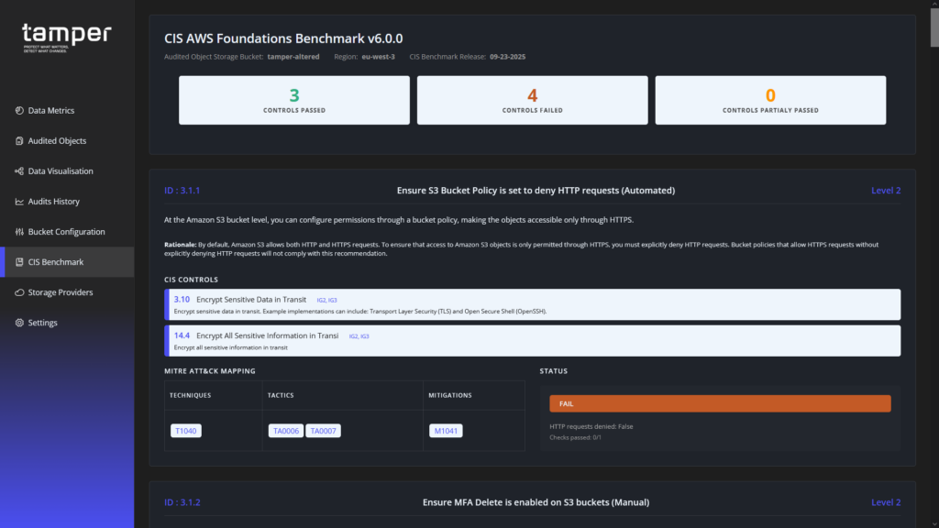Click the M1041 mitigation tag
The width and height of the screenshot is (939, 528).
[445, 431]
